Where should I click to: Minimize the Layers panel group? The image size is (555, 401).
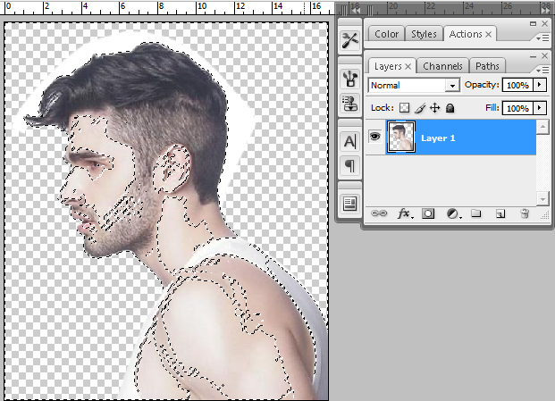(x=534, y=56)
